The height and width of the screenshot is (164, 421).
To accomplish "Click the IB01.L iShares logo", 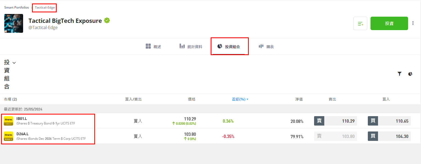I will pos(8,121).
